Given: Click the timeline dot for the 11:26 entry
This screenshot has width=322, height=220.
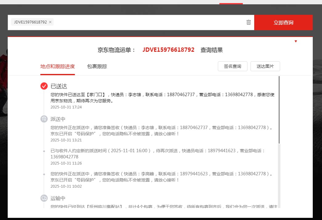Looking at the screenshot, I should coord(44,151).
